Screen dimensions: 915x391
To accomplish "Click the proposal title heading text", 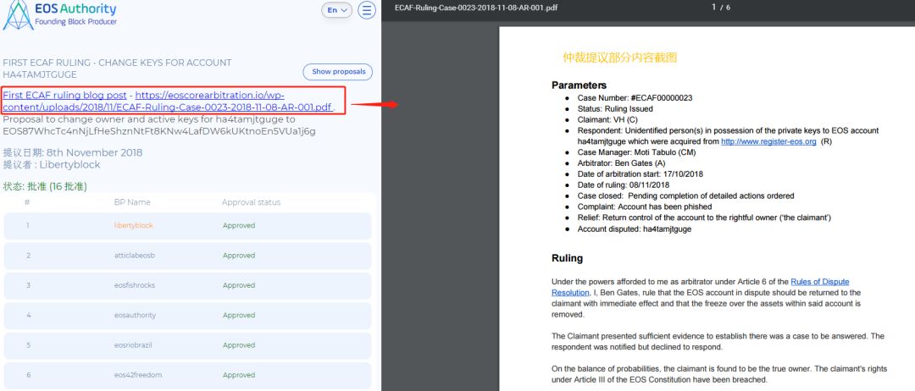I will pyautogui.click(x=117, y=69).
